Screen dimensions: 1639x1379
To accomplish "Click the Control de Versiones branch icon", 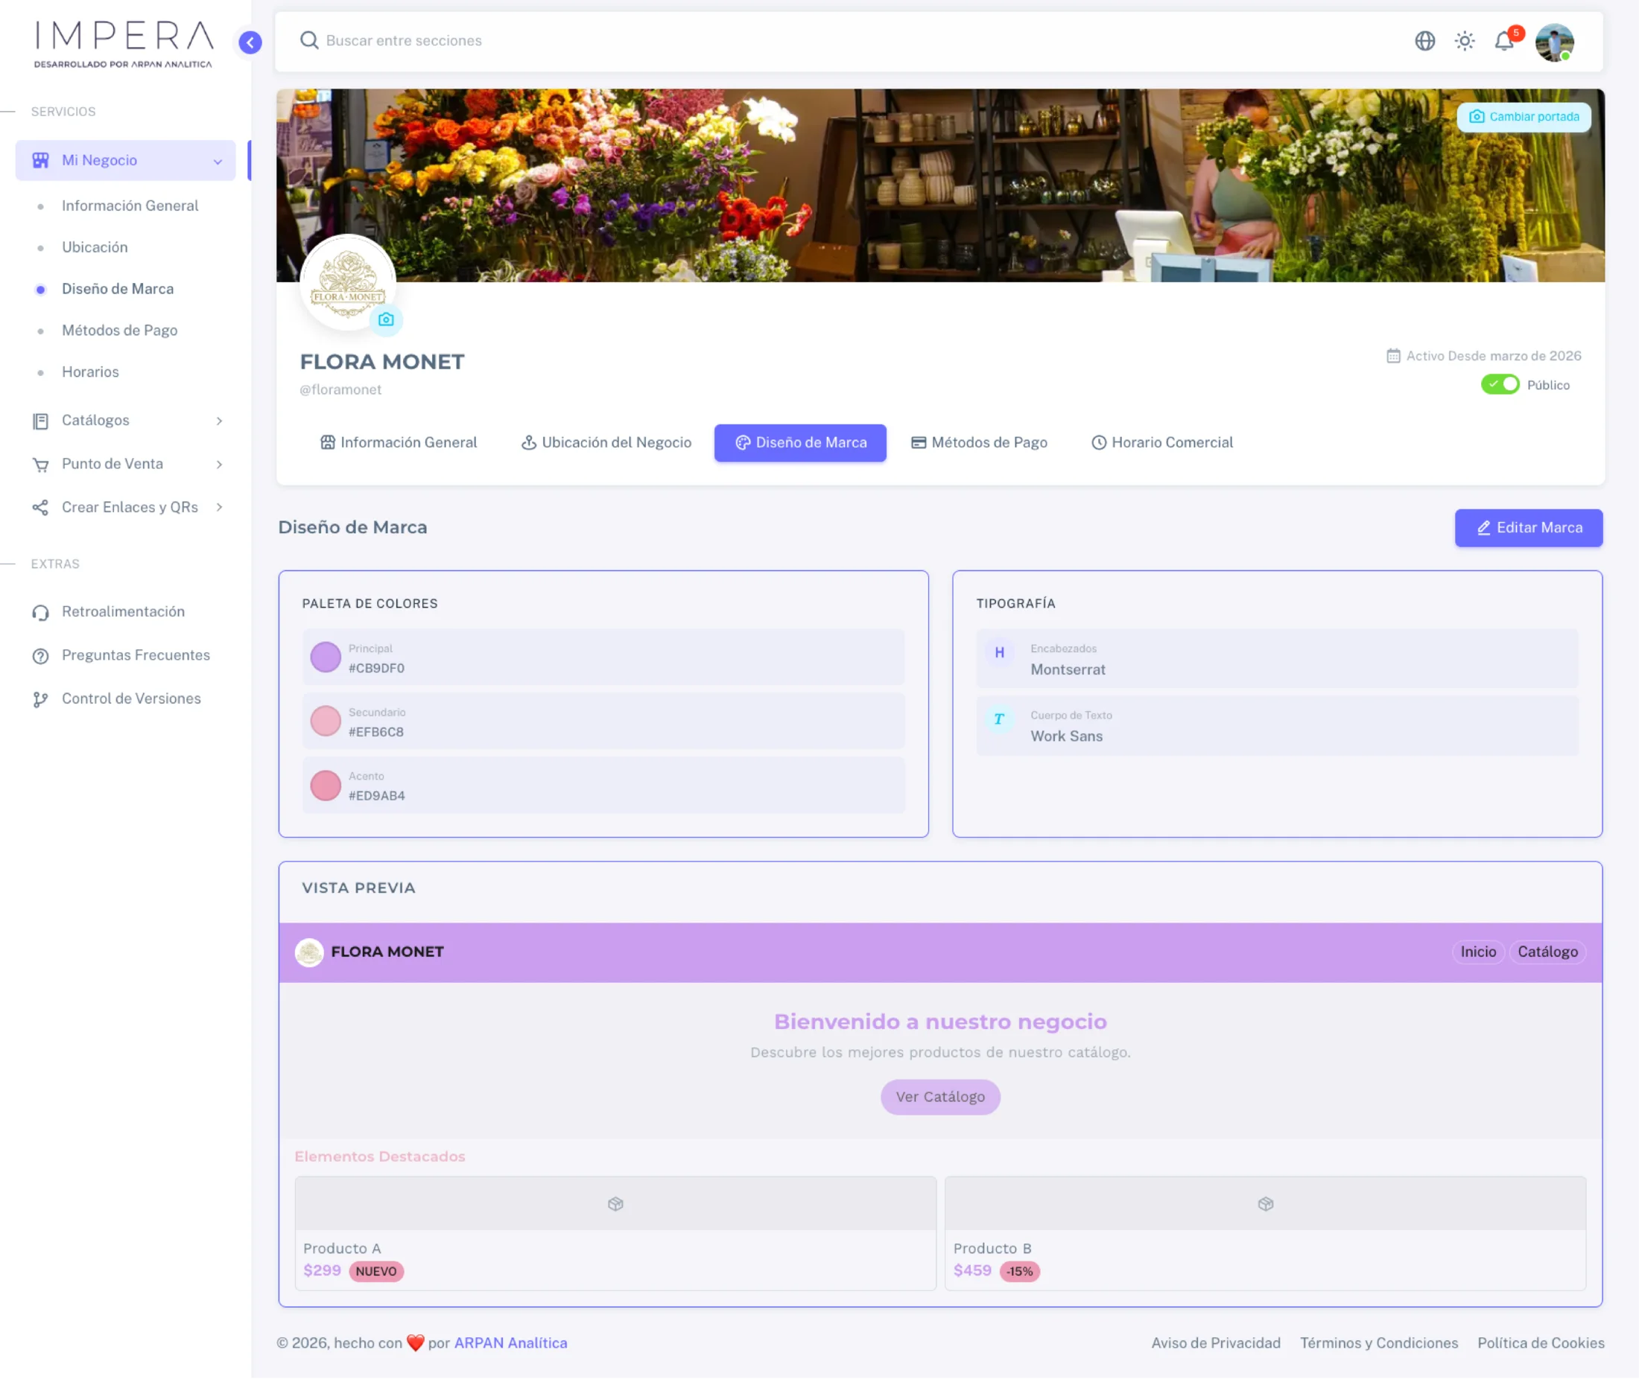I will (x=41, y=698).
